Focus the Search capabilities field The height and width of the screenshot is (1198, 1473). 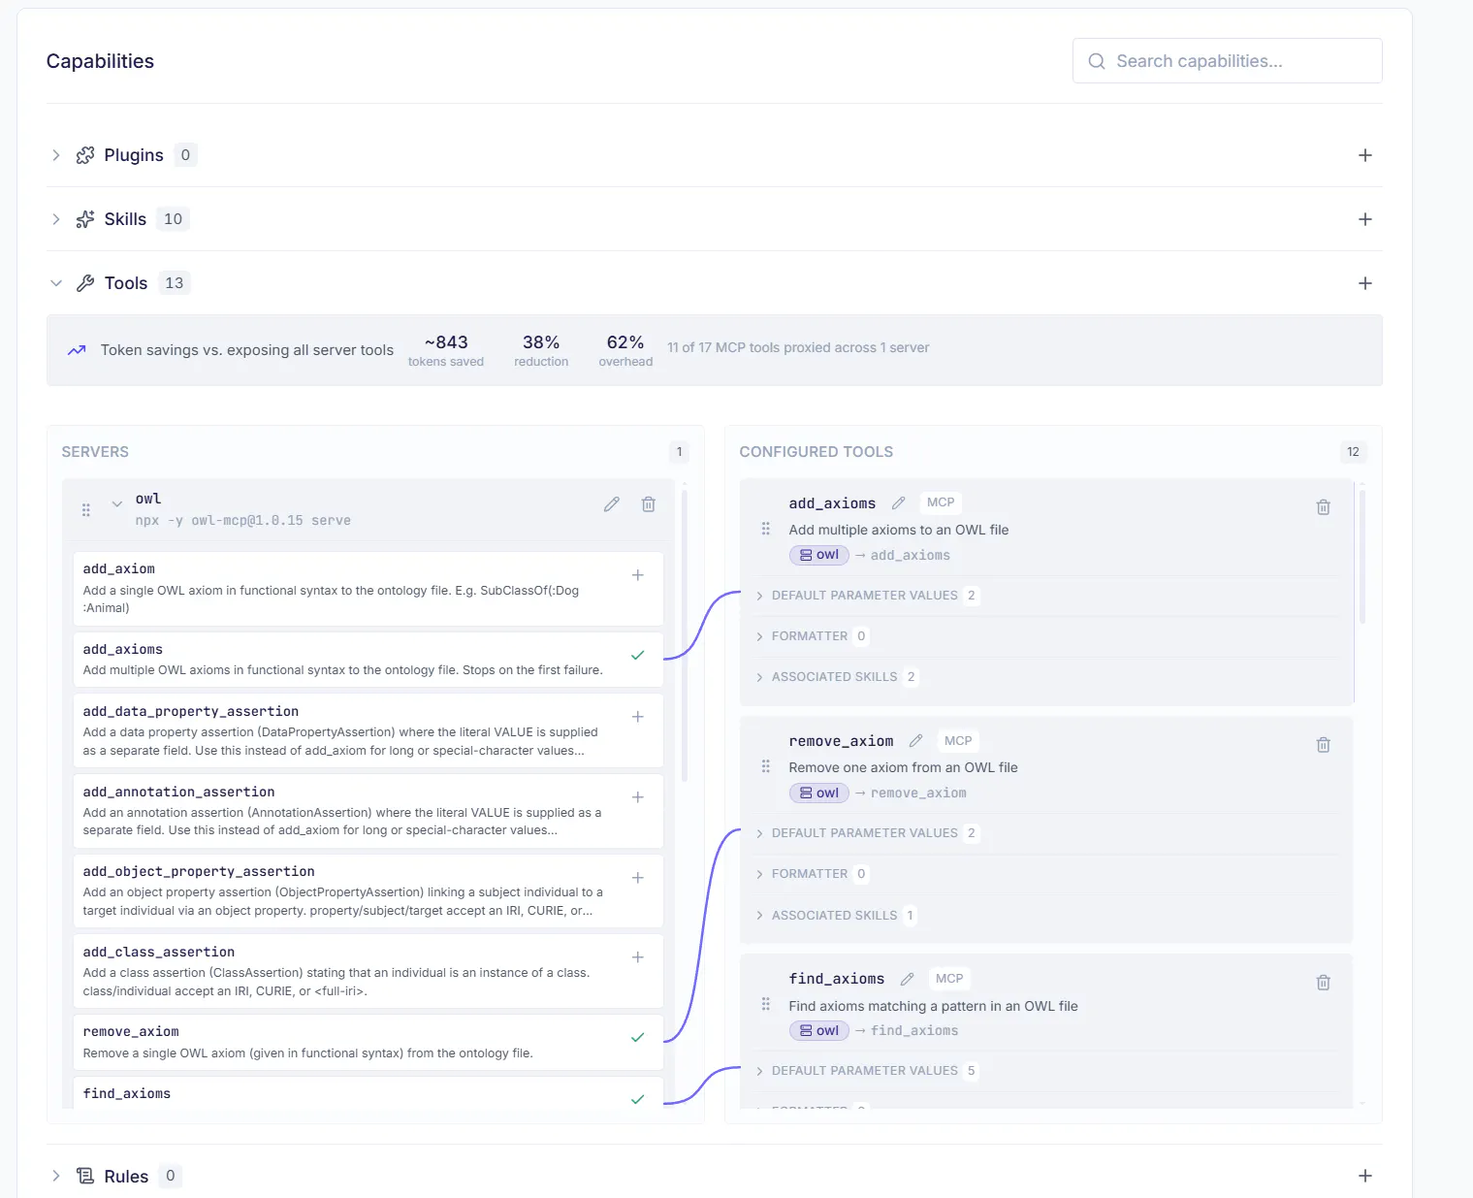pyautogui.click(x=1227, y=61)
